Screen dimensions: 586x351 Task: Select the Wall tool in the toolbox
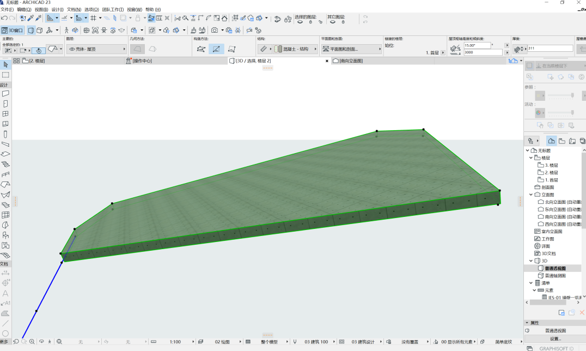[x=5, y=94]
